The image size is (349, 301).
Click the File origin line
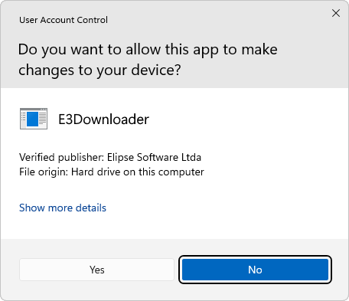[112, 172]
